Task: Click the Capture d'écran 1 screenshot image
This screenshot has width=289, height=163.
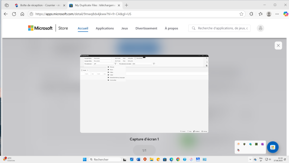Action: (x=144, y=94)
